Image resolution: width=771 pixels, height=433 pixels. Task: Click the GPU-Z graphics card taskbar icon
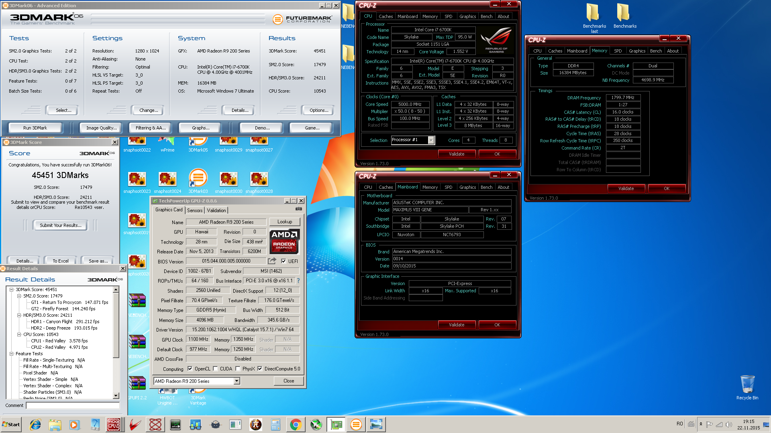336,425
